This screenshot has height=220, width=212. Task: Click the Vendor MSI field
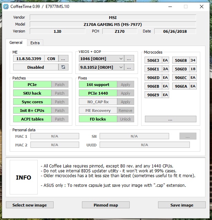(x=113, y=17)
